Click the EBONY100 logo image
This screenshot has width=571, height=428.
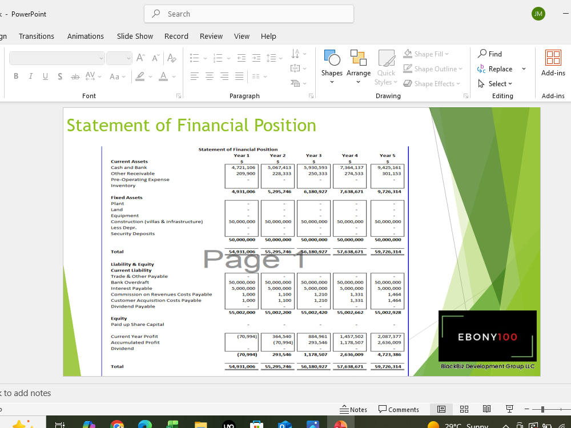point(487,336)
